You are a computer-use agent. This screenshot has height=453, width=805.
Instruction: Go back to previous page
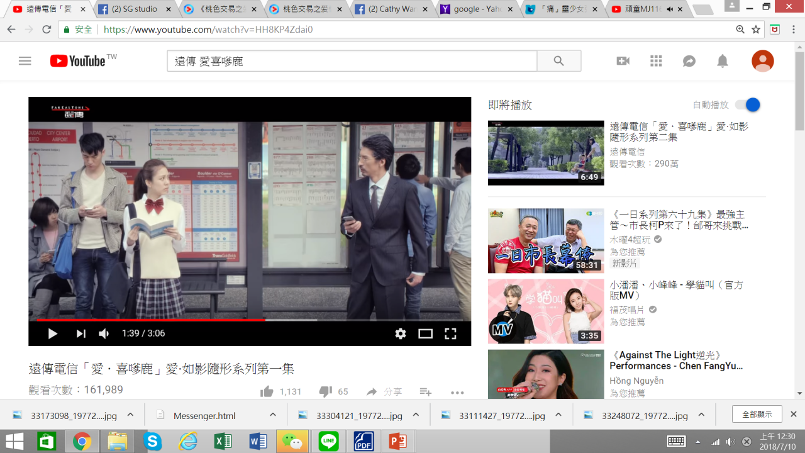[11, 30]
